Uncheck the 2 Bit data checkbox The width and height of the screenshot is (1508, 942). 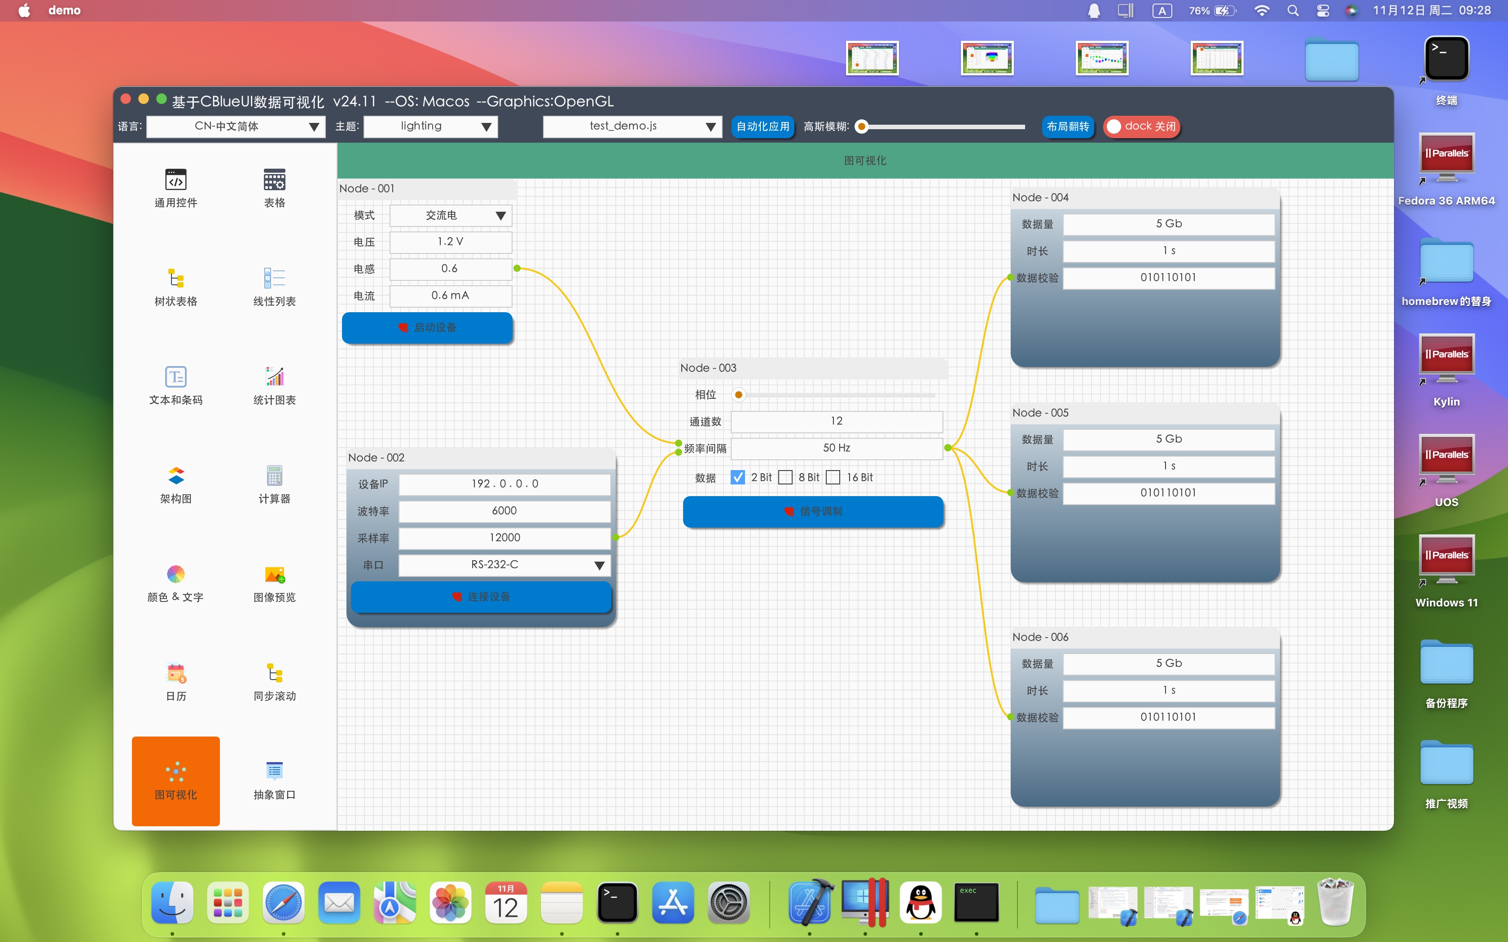click(x=738, y=477)
